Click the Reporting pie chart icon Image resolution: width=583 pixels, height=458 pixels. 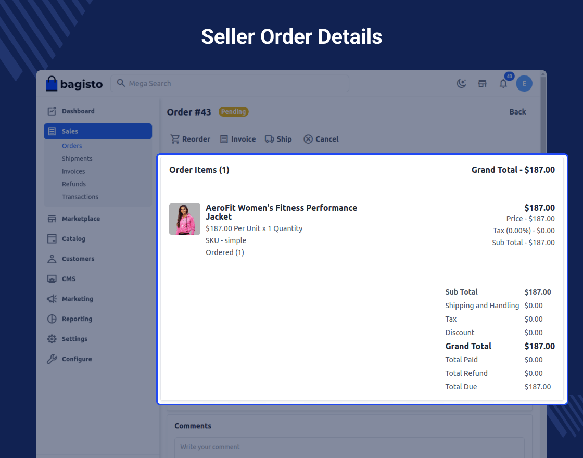52,319
